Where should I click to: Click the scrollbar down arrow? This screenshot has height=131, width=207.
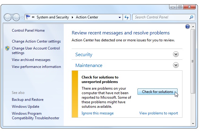point(193,123)
